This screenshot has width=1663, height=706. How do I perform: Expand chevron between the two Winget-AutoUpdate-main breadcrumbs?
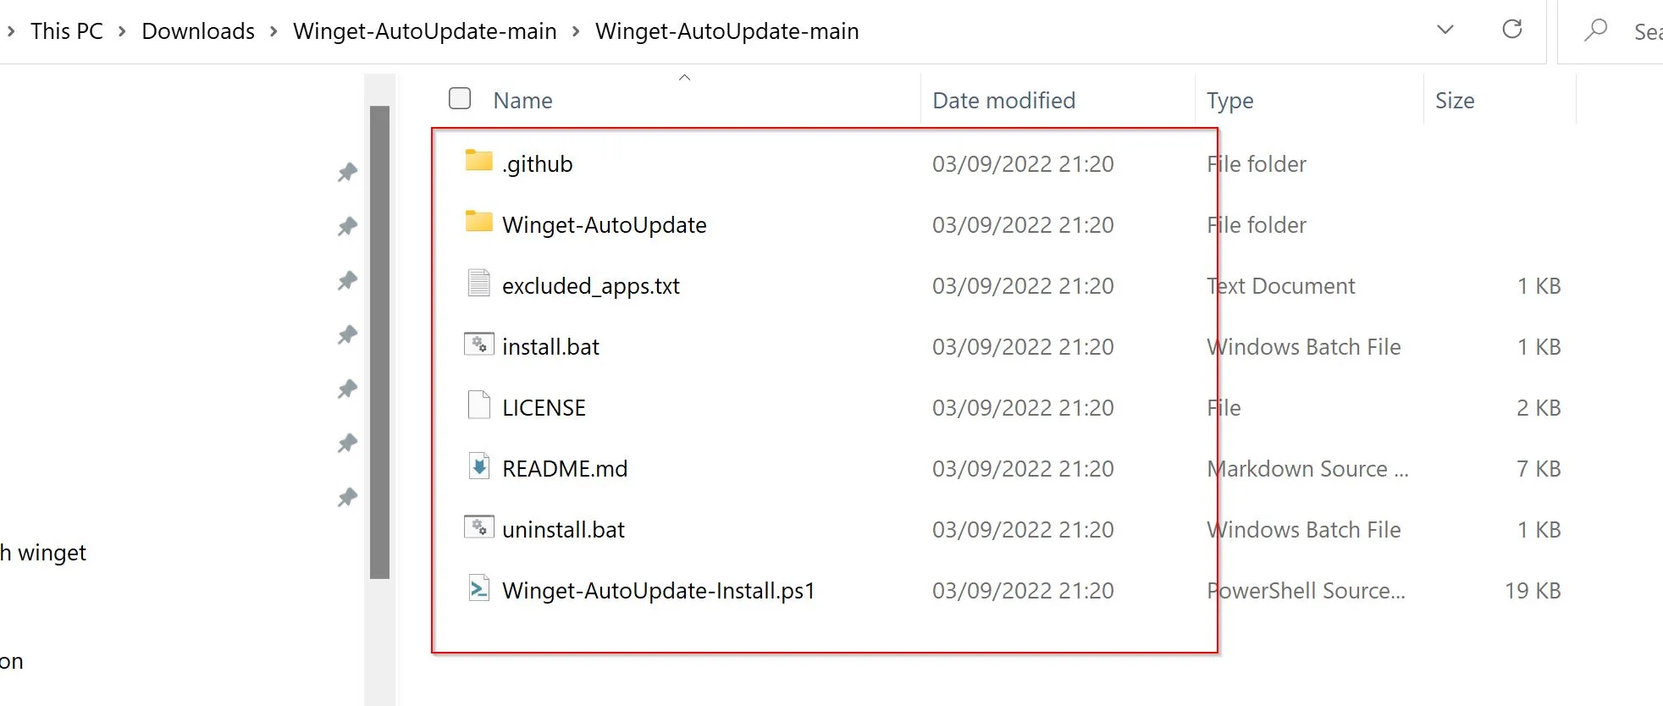tap(576, 31)
